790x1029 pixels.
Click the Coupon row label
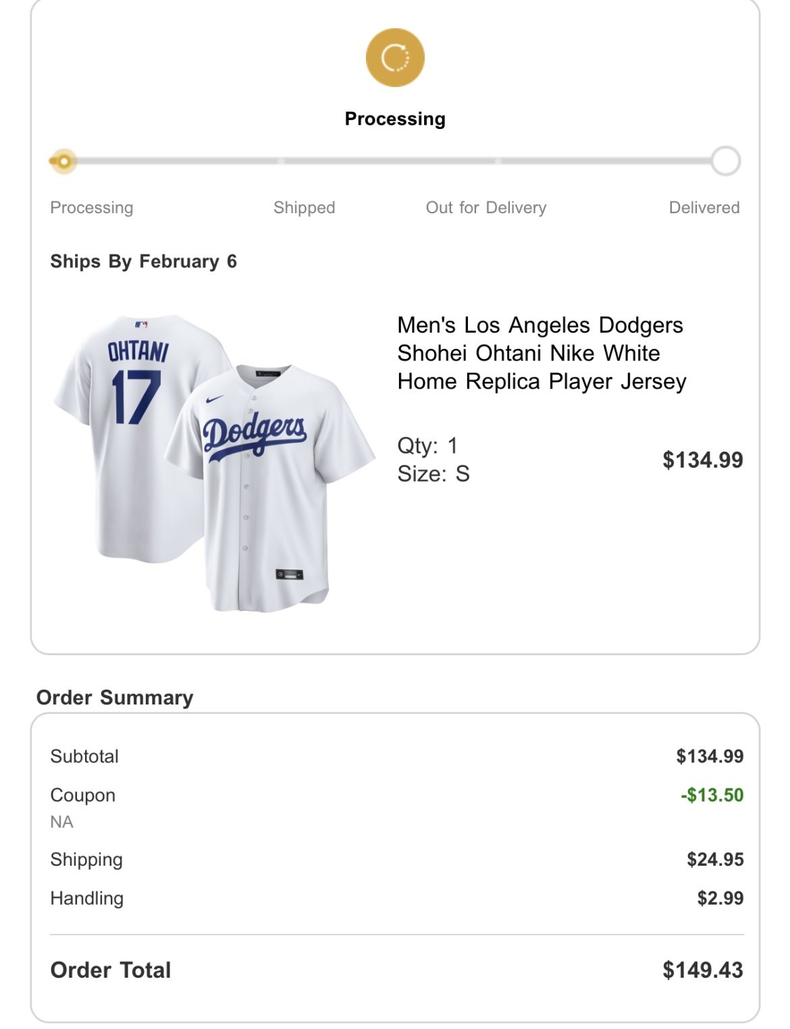coord(82,795)
